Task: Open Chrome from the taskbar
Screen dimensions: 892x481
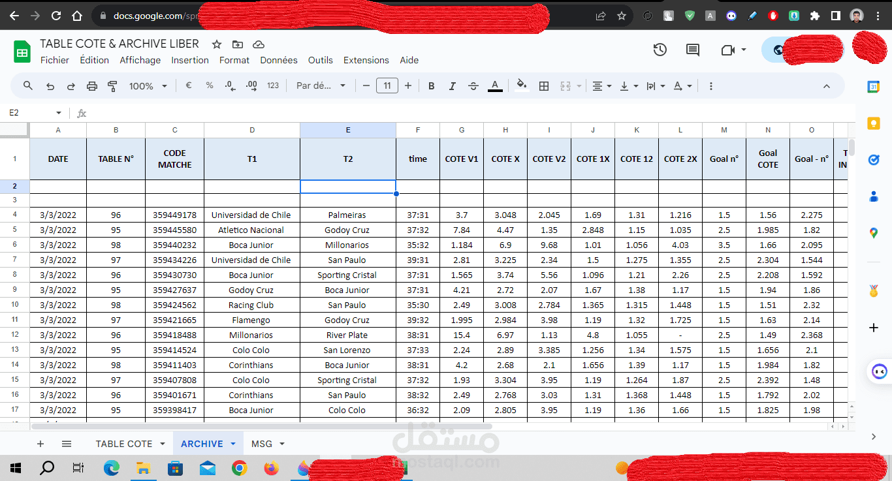Action: [x=239, y=468]
